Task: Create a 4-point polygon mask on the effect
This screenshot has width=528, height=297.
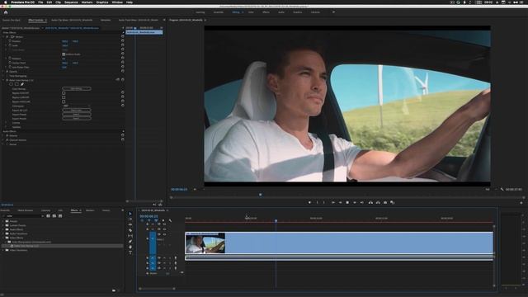Action: (x=16, y=84)
